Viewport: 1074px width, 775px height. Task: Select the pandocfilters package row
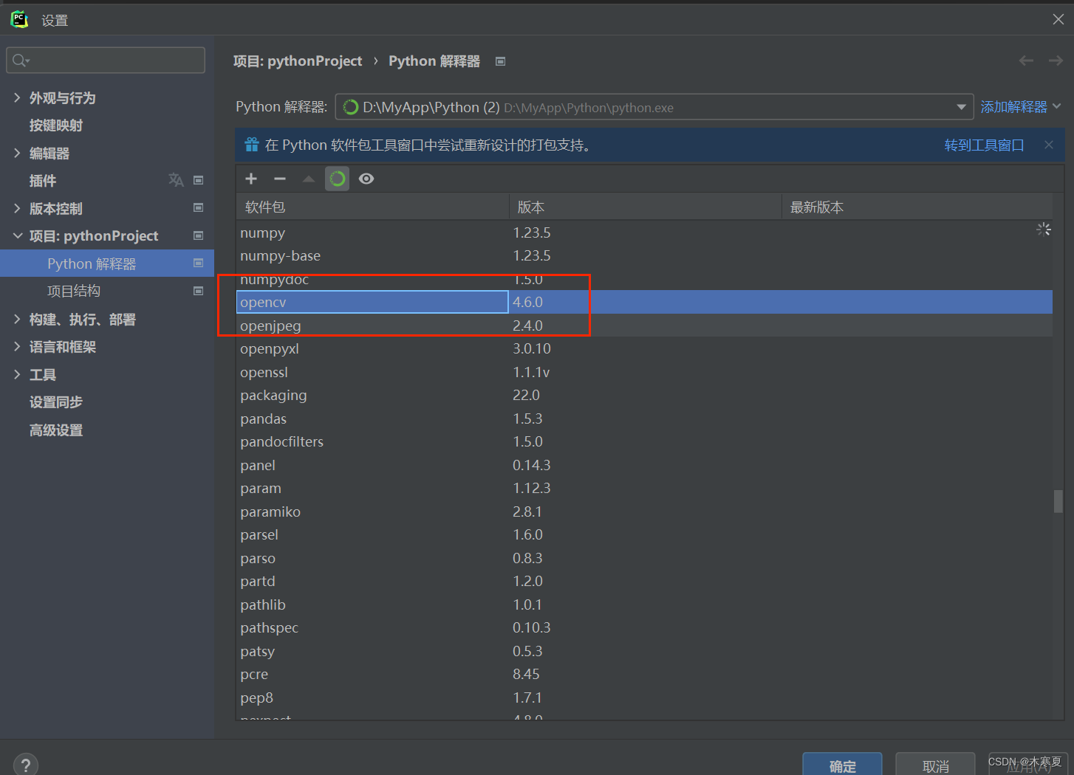coord(644,441)
